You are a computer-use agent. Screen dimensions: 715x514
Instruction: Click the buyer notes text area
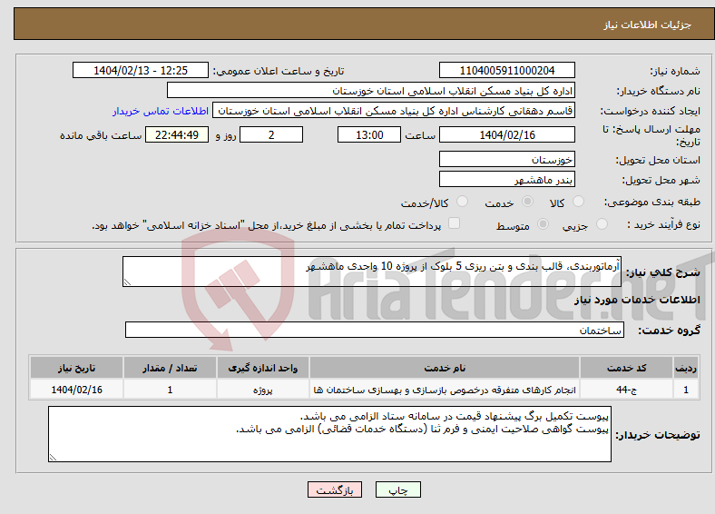pyautogui.click(x=329, y=434)
